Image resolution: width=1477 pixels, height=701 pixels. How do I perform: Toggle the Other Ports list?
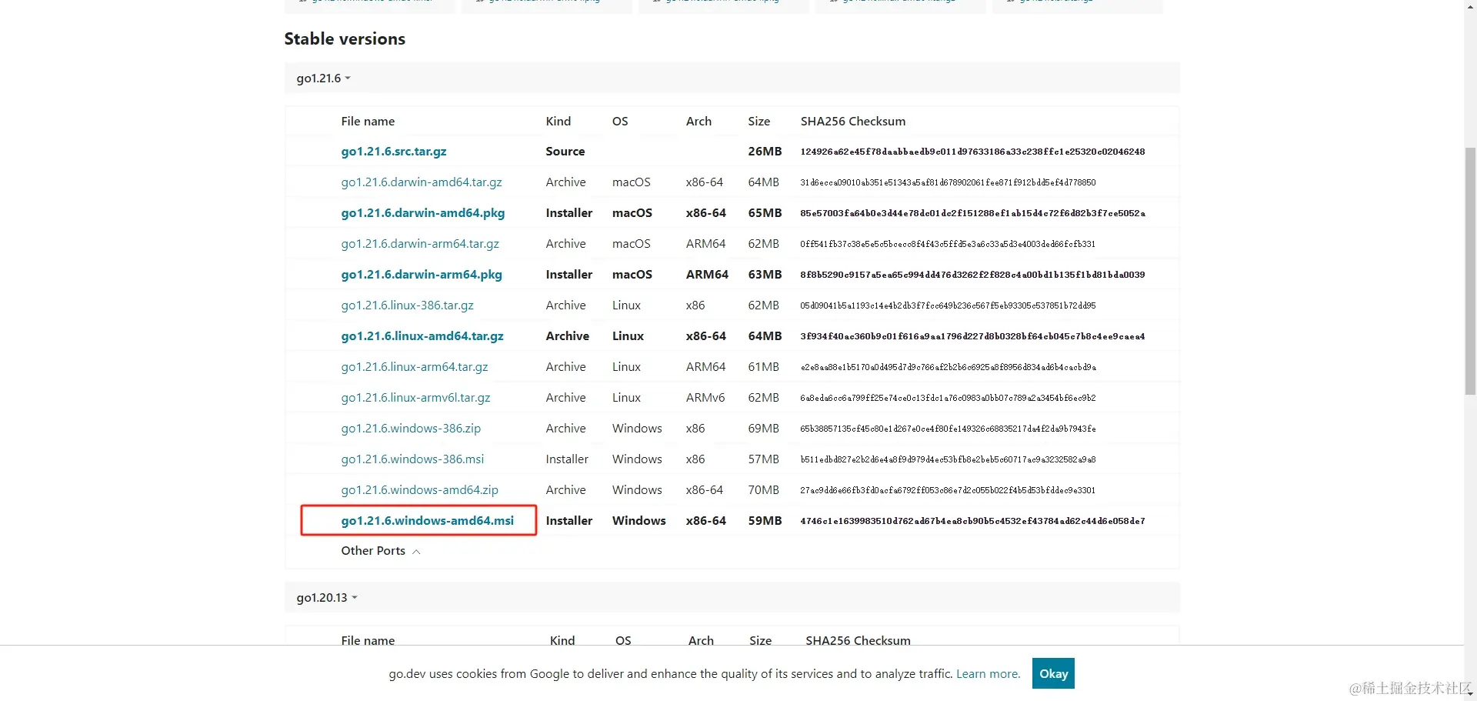point(381,551)
